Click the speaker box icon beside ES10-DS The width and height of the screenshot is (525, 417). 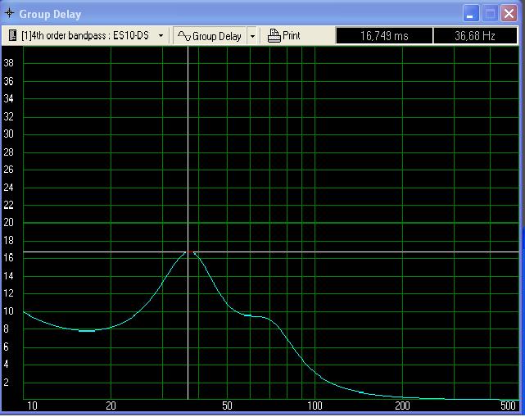[x=13, y=36]
